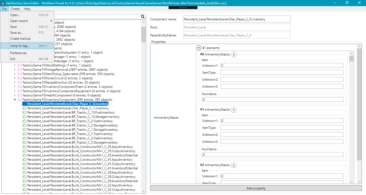
Task: Select FGRecipeShortcut (20 entries) row
Action: pos(58,82)
